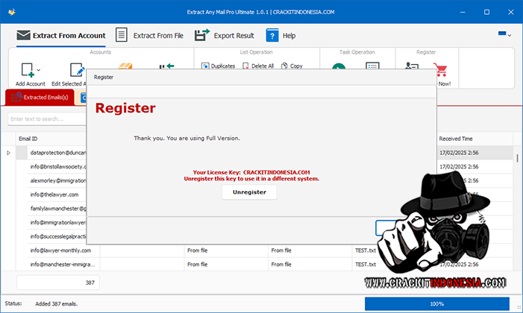Viewport: 523px width, 313px height.
Task: Click the Duplicates list operation icon
Action: coord(205,66)
